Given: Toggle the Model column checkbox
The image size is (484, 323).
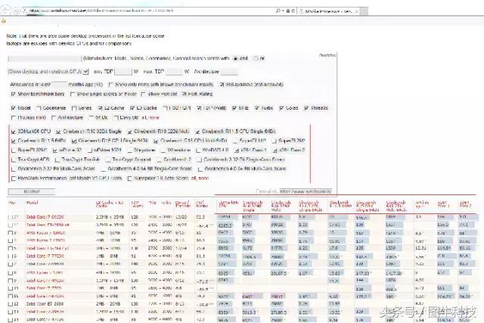Looking at the screenshot, I should pyautogui.click(x=13, y=108).
